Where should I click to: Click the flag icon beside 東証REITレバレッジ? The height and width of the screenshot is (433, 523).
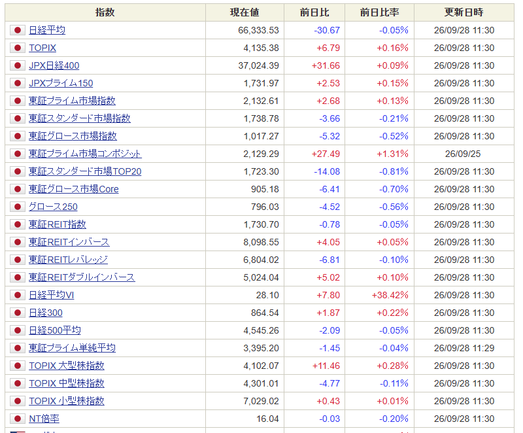click(18, 260)
